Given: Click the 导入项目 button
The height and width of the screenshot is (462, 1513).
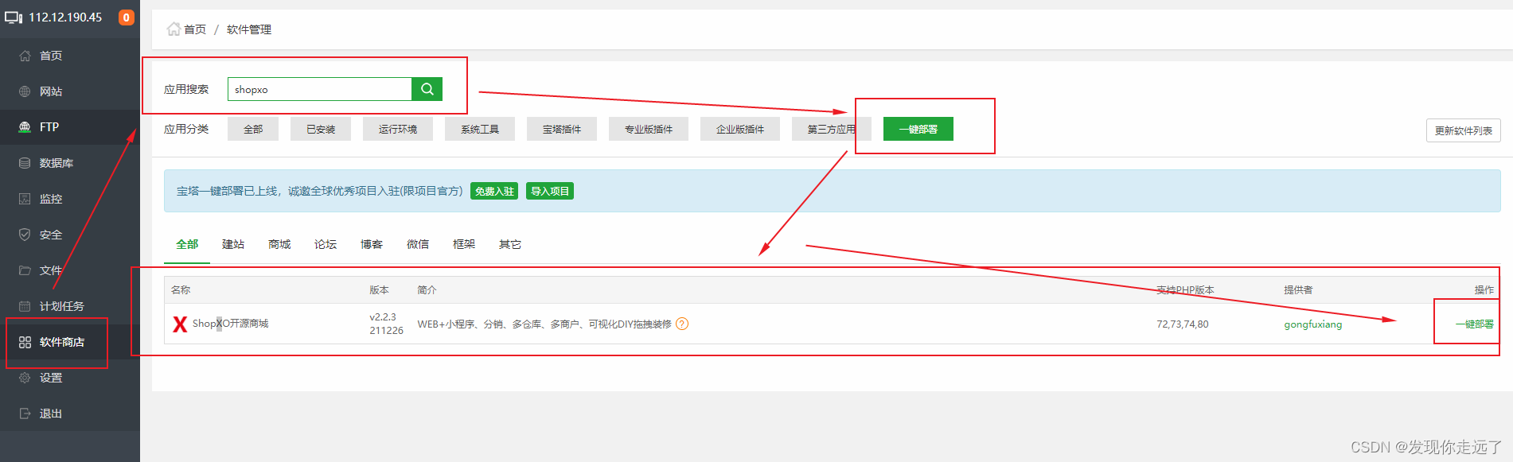Looking at the screenshot, I should point(550,191).
